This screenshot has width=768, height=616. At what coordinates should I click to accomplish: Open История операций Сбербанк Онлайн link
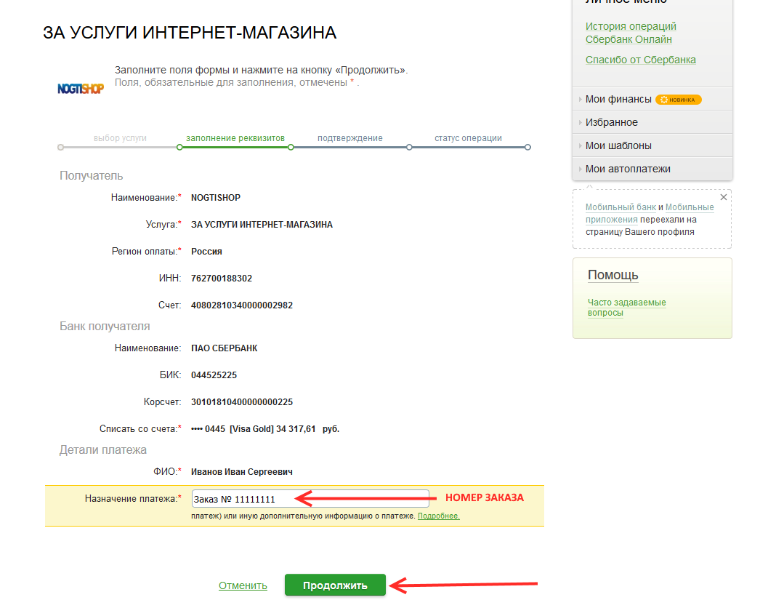pyautogui.click(x=631, y=33)
